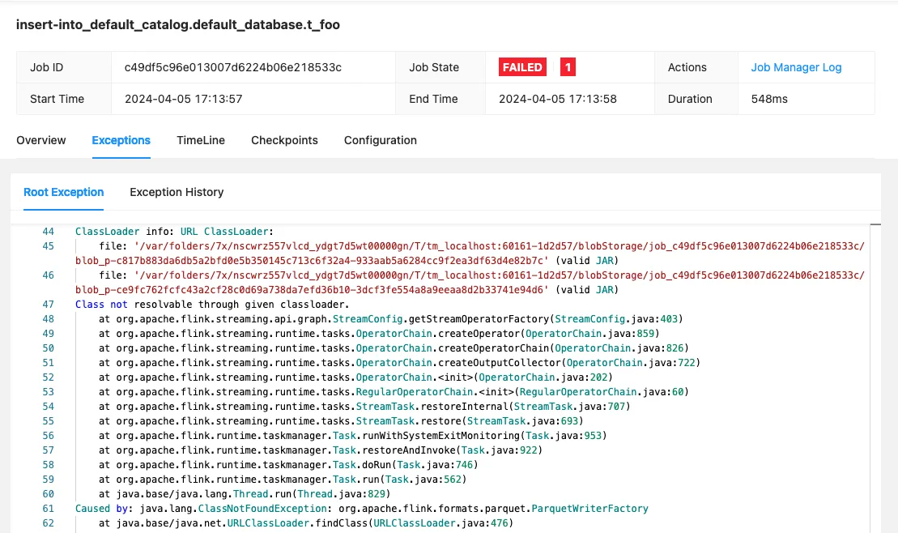Click the red failed task count badge
Screen dimensions: 898x533
(568, 67)
